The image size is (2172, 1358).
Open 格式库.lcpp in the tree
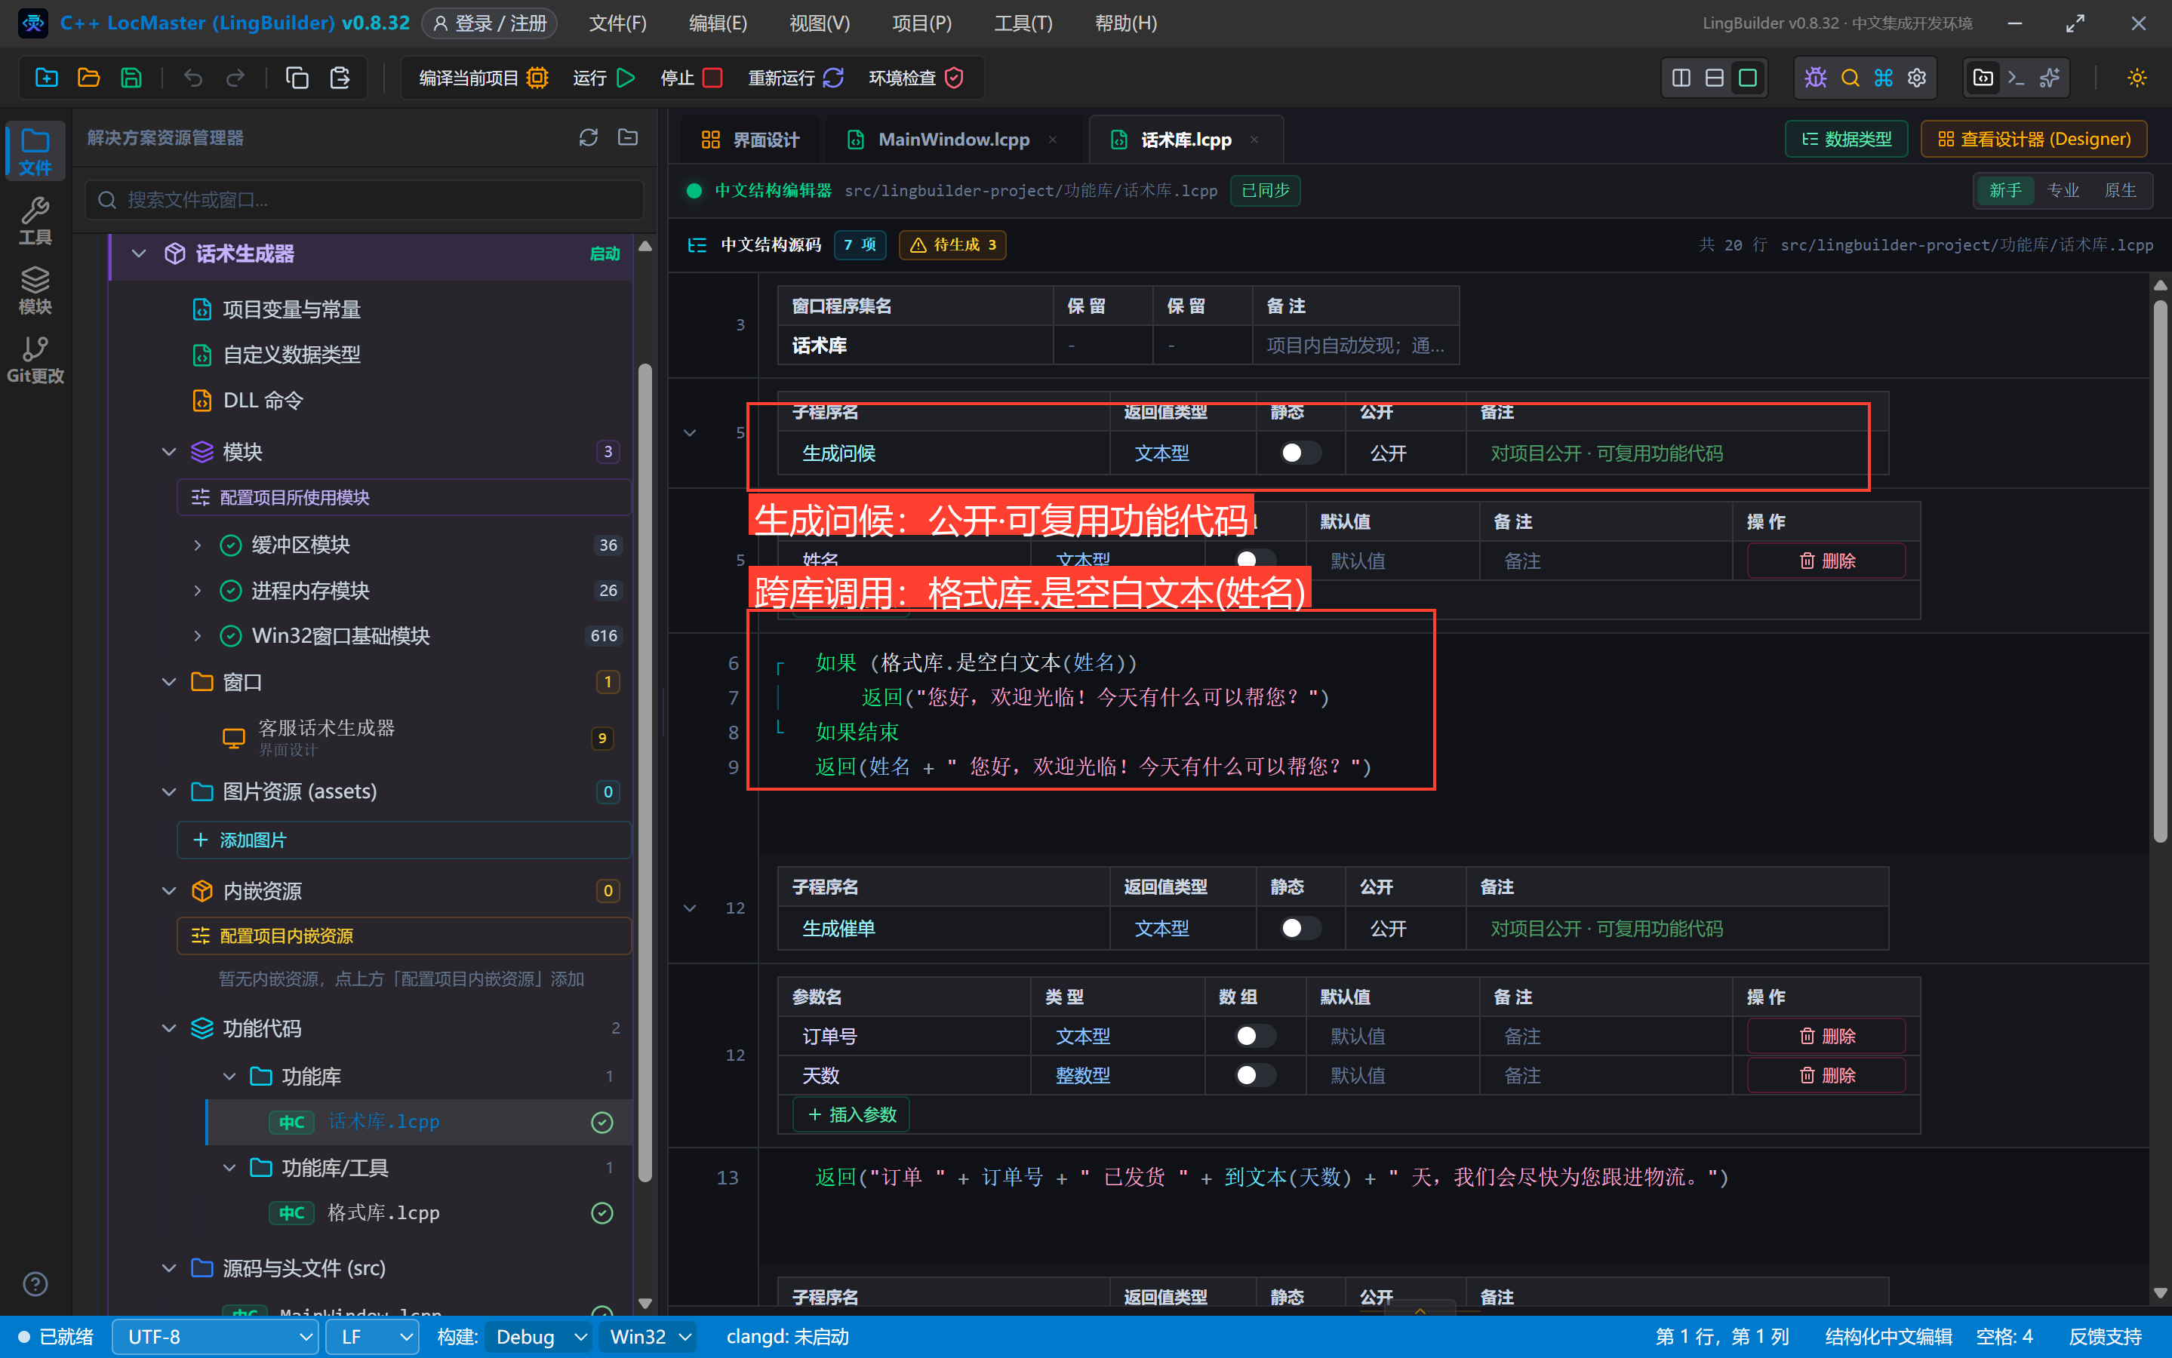383,1212
